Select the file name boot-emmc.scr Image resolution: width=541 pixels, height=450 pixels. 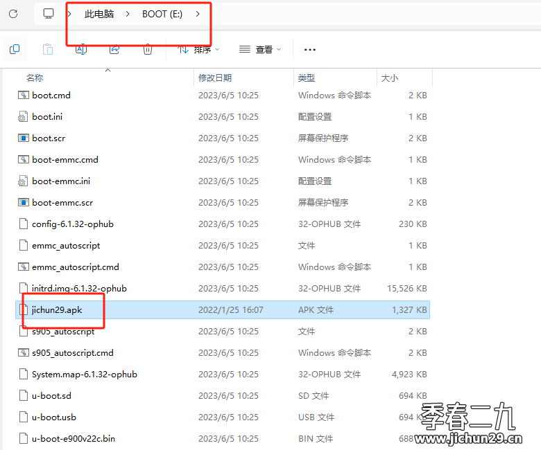[x=62, y=203]
